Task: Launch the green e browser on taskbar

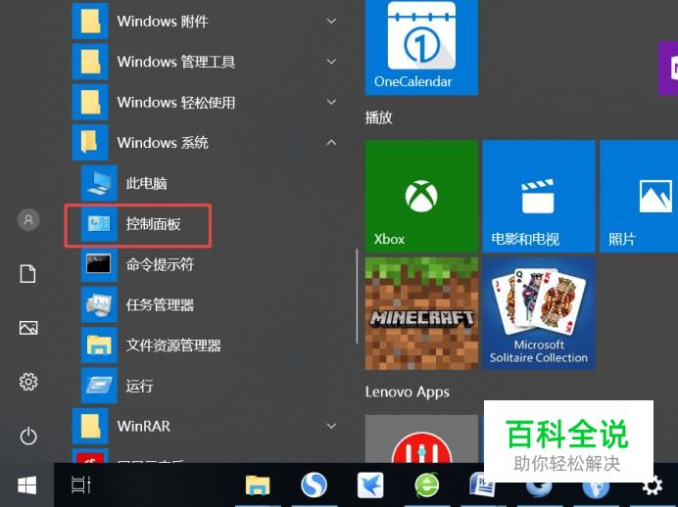Action: tap(427, 485)
